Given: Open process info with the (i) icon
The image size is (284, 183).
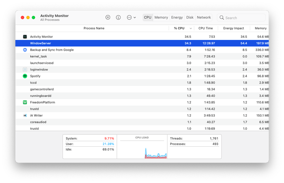Looking at the screenshot, I should click(x=118, y=17).
